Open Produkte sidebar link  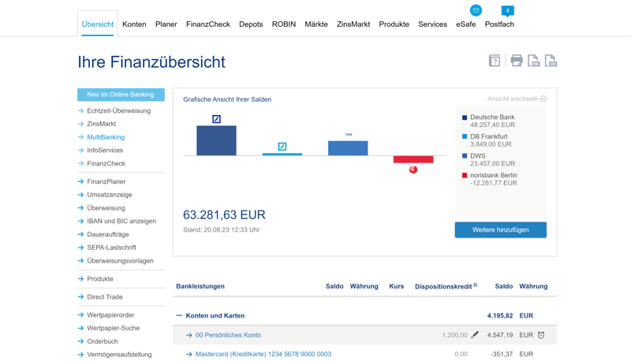(x=100, y=279)
